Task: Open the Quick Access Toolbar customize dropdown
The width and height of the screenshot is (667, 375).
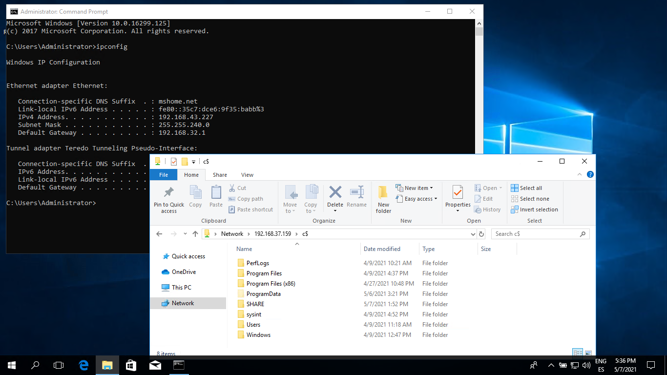Action: tap(194, 162)
